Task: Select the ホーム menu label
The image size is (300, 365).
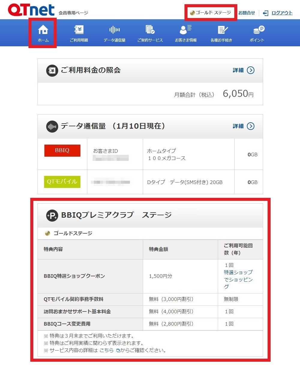Action: tap(43, 40)
